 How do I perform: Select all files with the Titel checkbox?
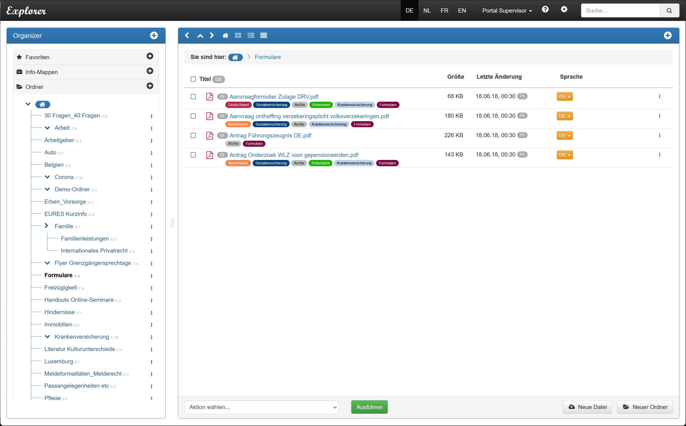[193, 79]
